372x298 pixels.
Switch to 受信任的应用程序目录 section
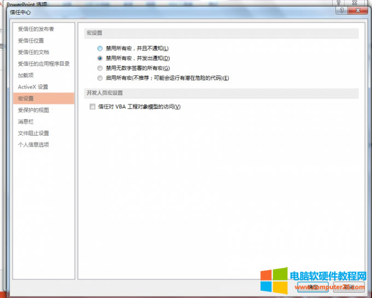pyautogui.click(x=44, y=64)
